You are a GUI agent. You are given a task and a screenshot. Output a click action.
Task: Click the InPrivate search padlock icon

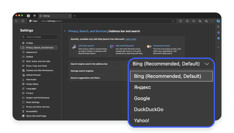coord(74,47)
